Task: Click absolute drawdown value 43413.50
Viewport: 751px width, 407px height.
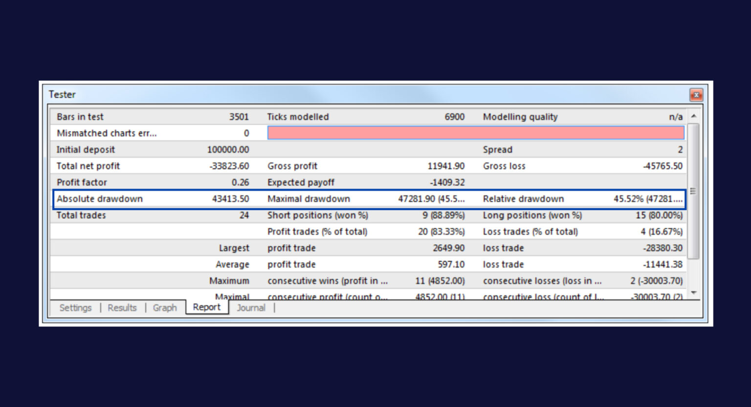Action: [x=230, y=199]
